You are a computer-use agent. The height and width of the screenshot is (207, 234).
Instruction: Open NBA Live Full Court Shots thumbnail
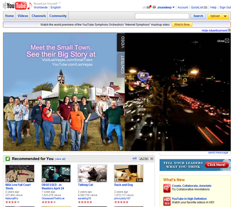click(x=20, y=173)
